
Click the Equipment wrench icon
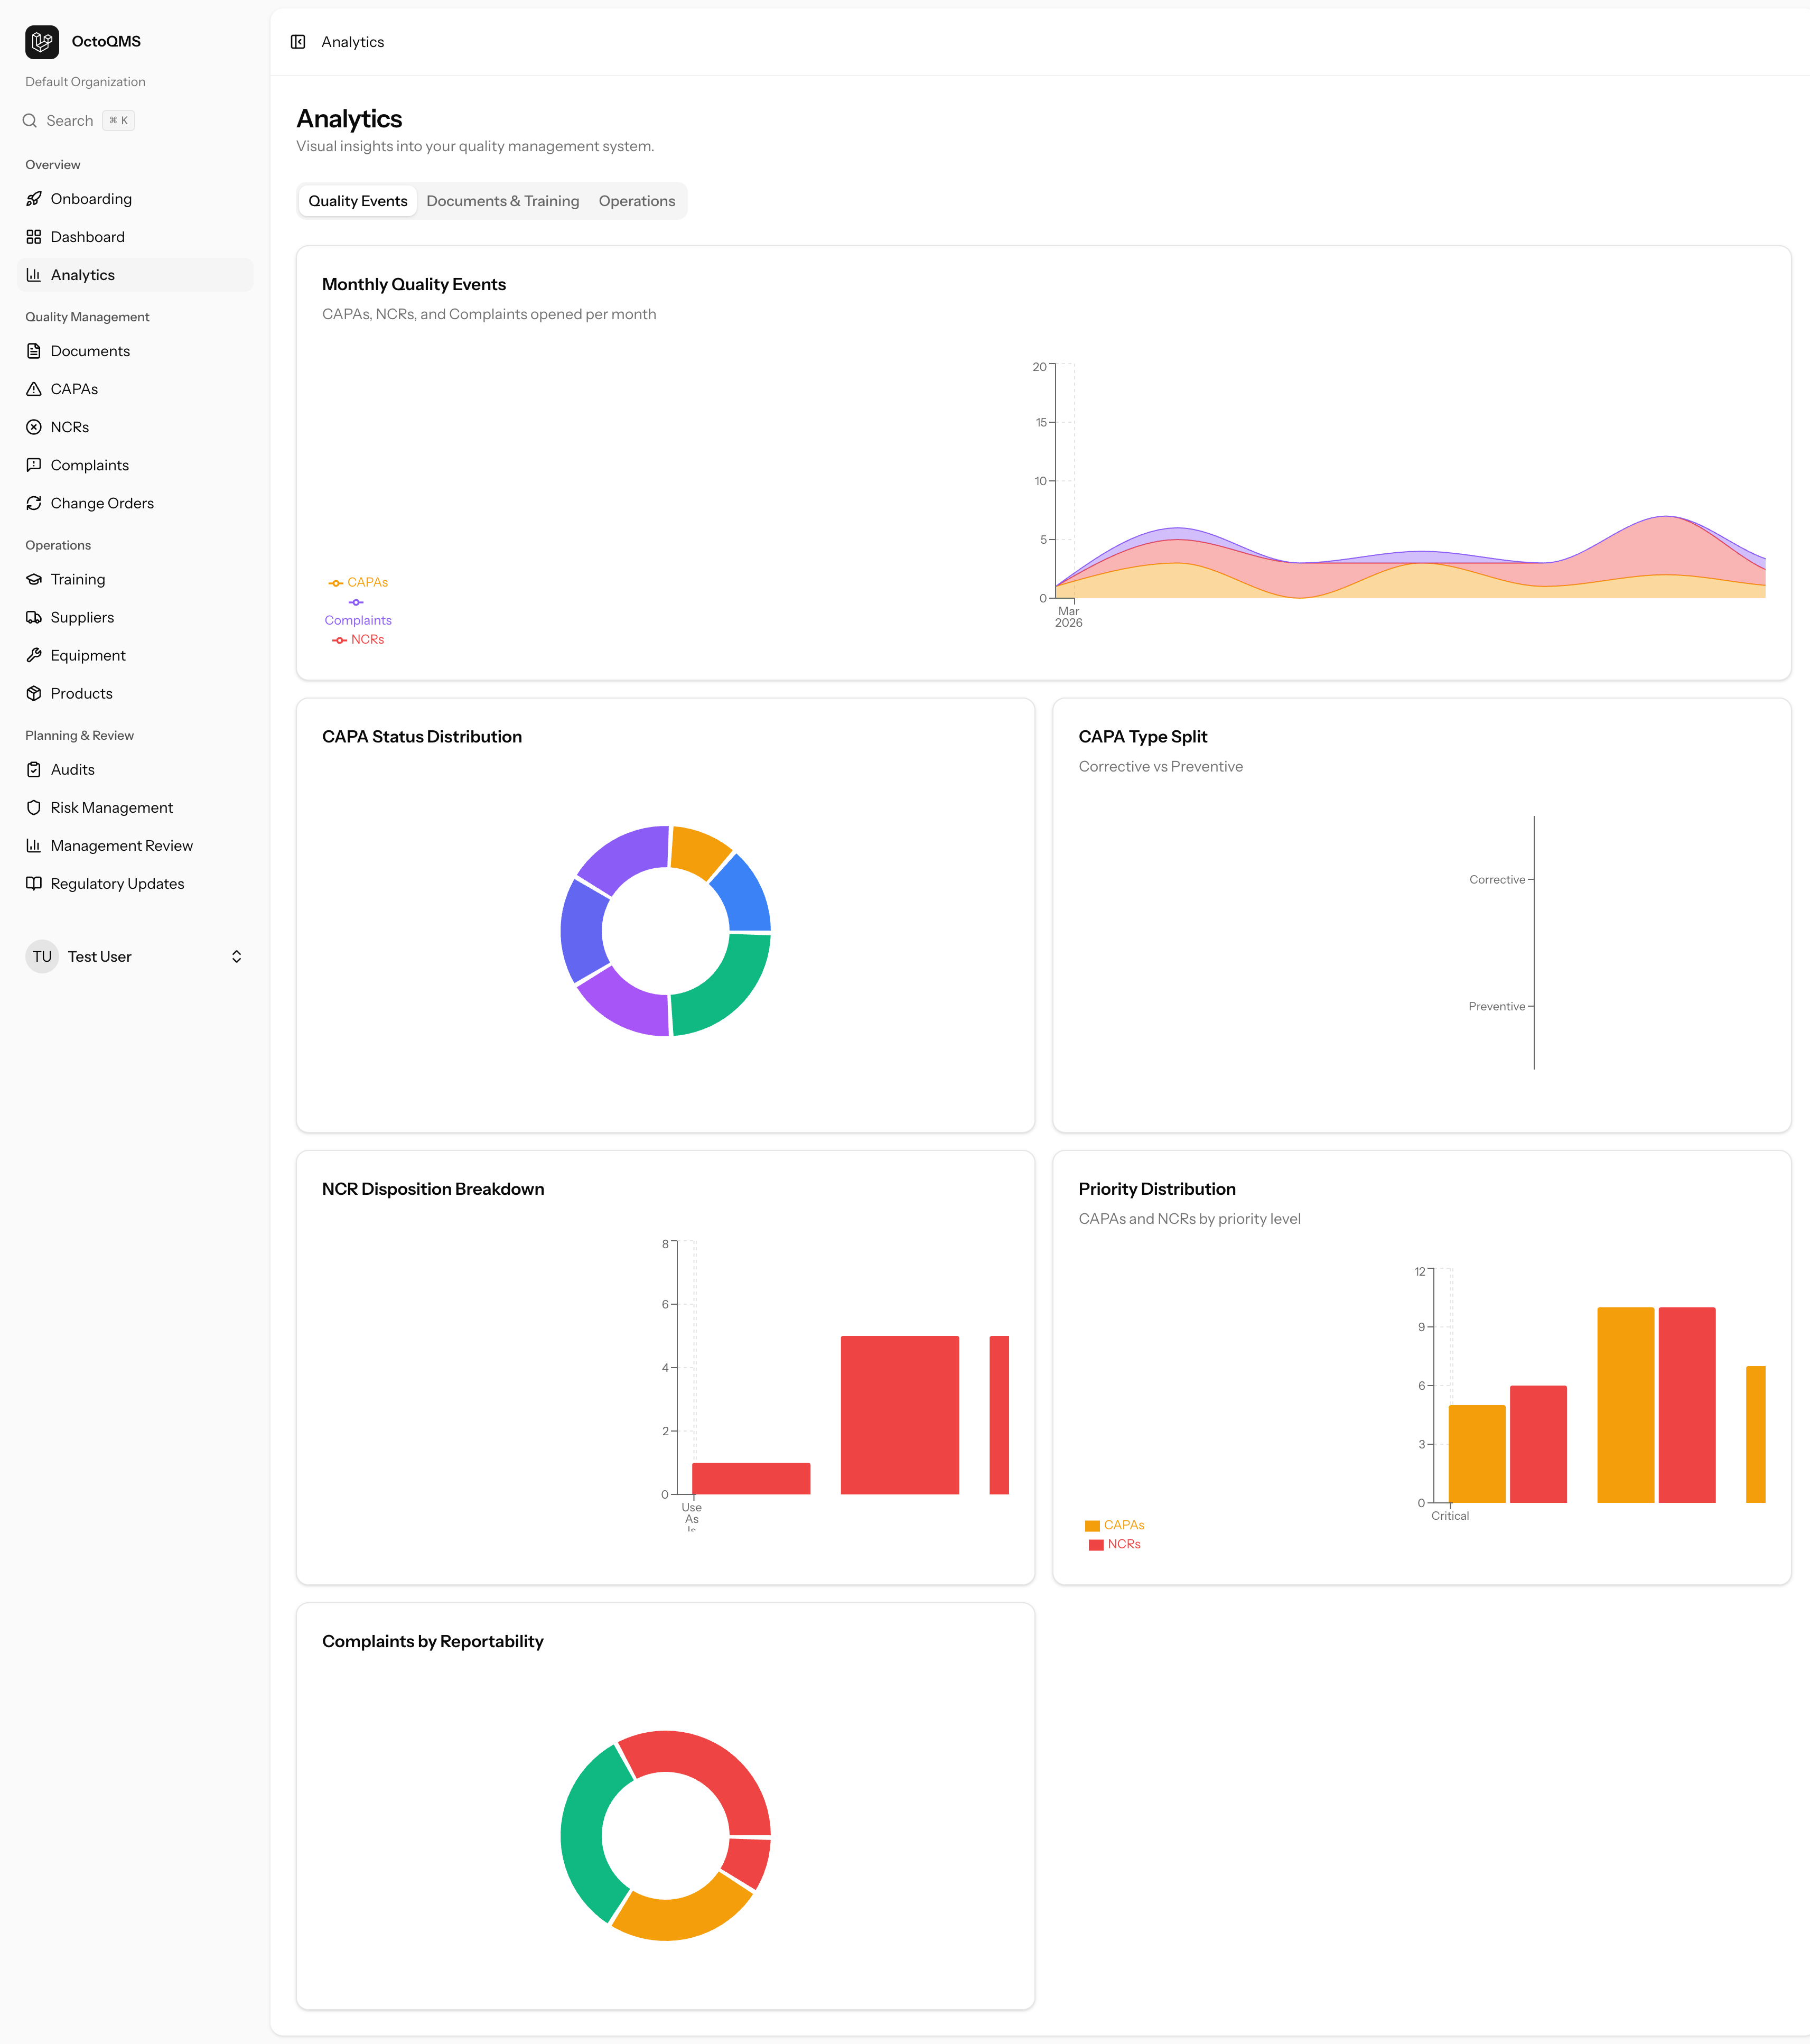tap(34, 655)
